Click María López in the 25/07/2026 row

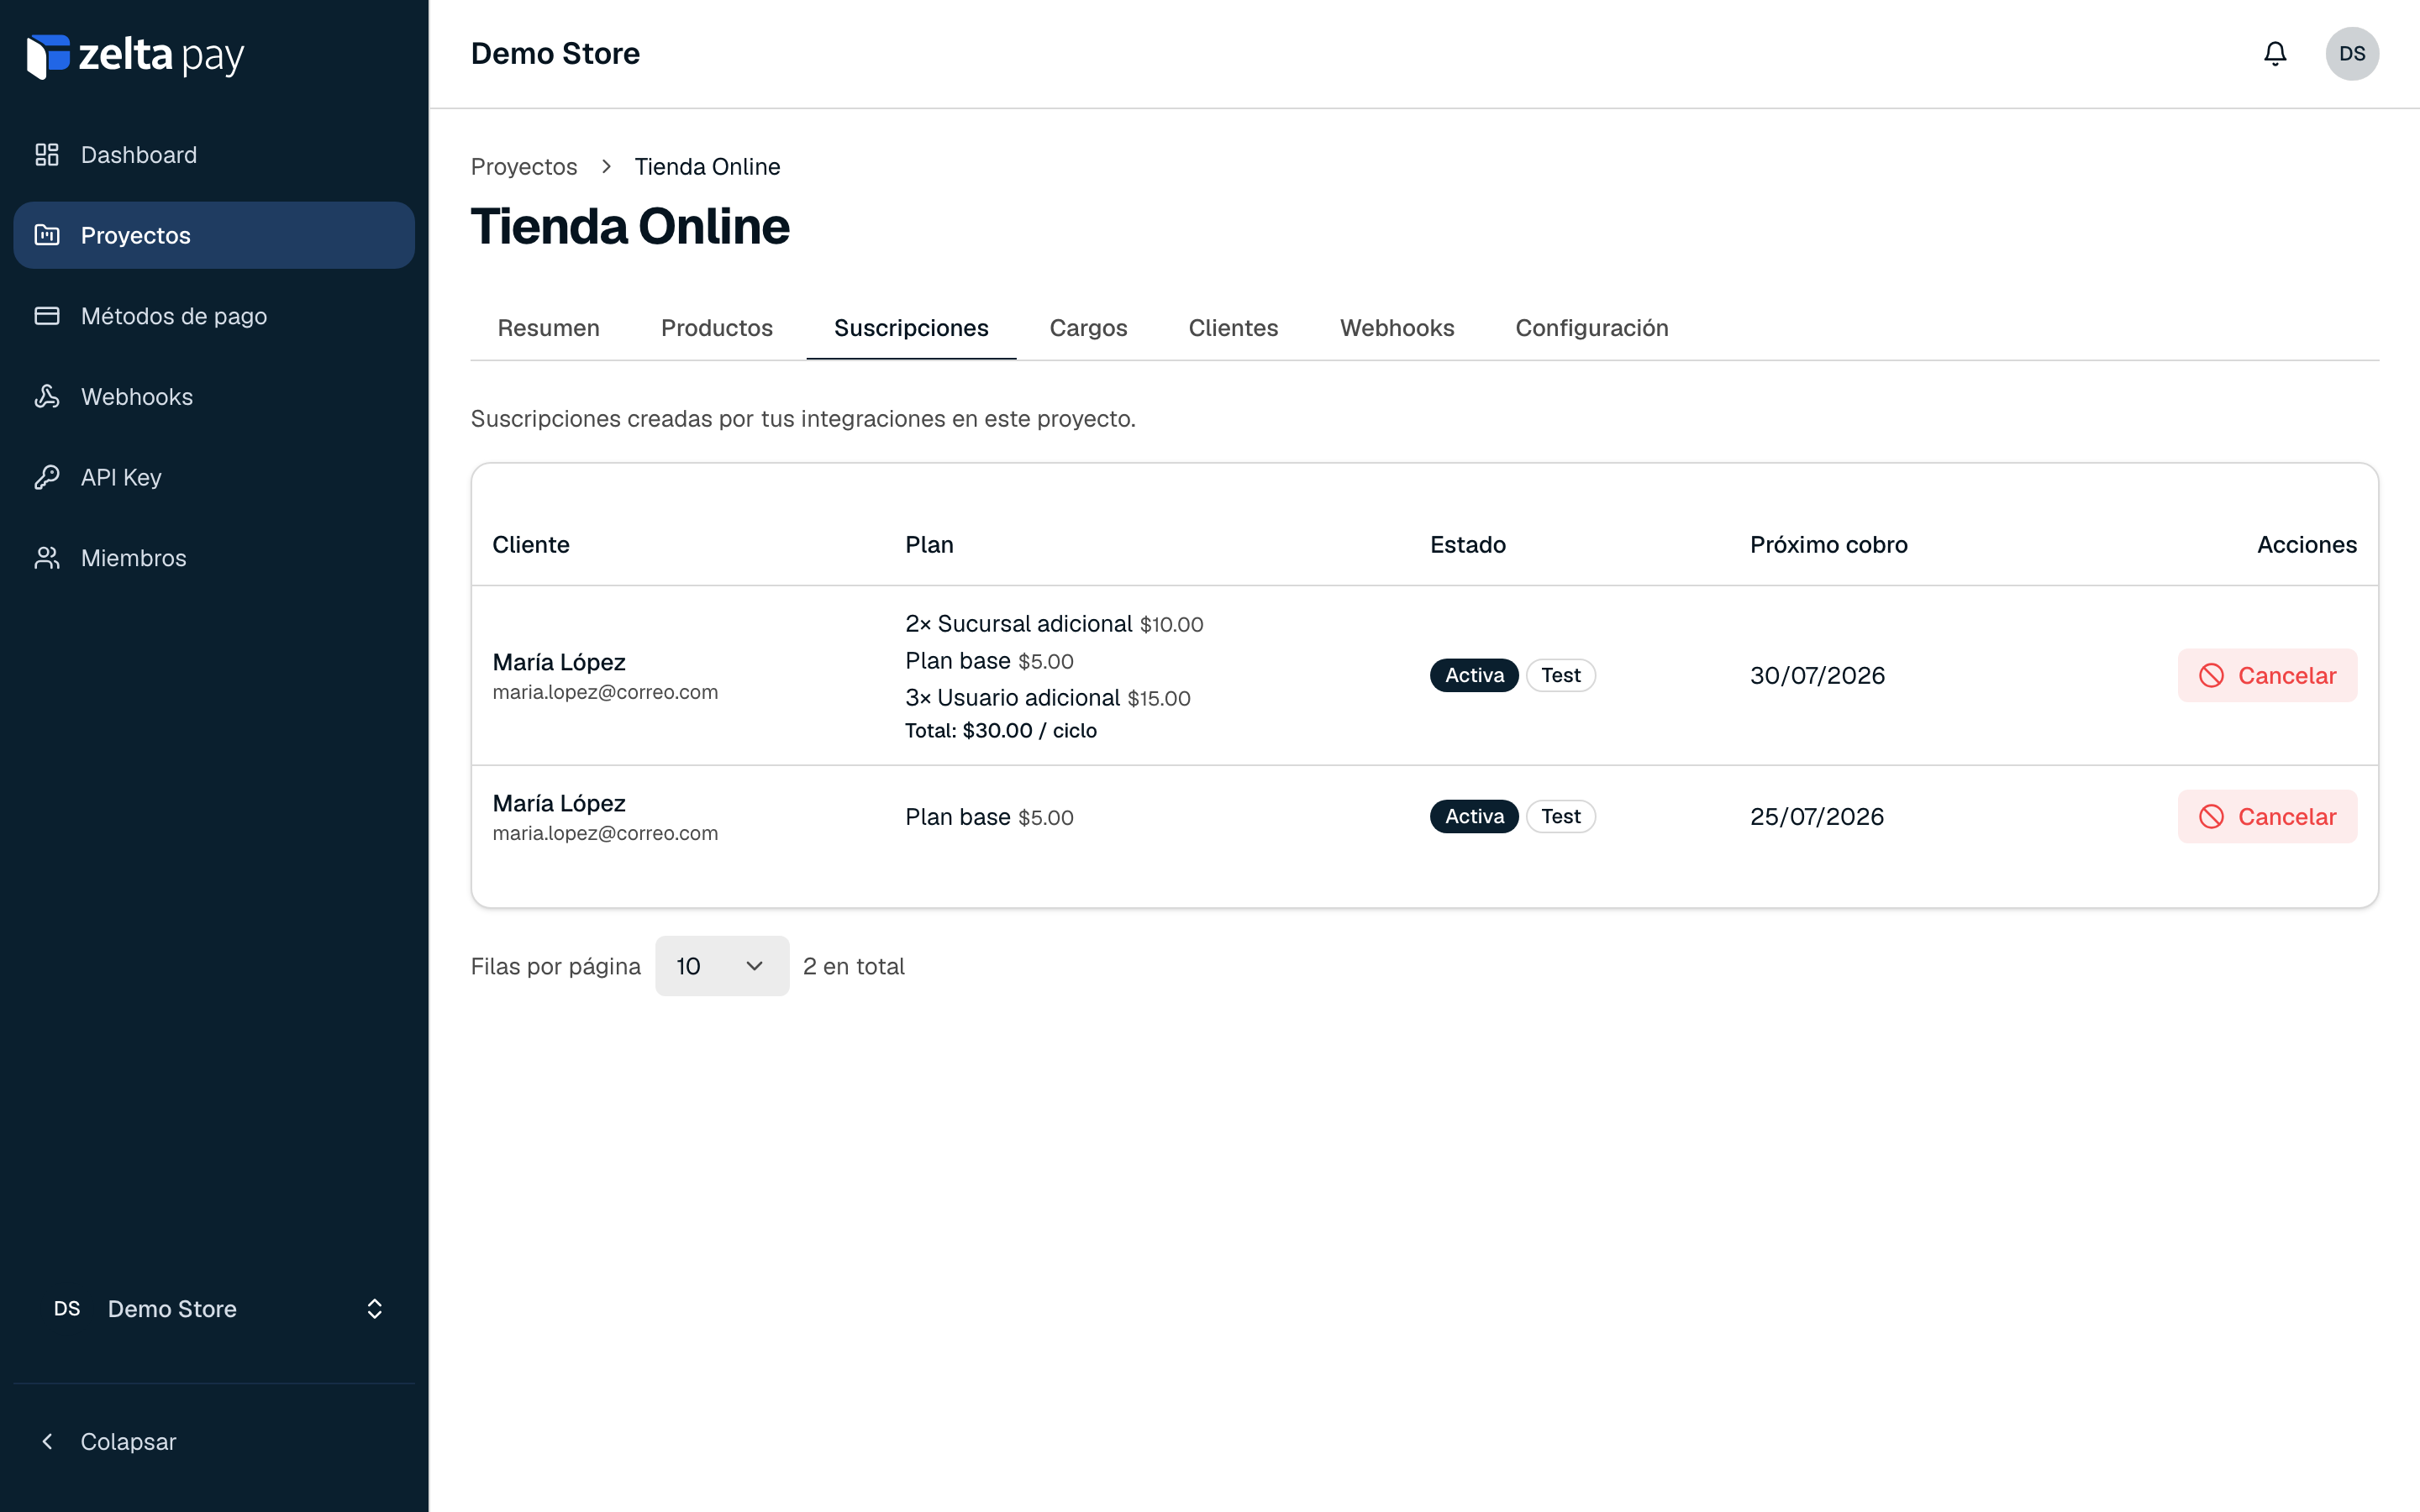559,803
